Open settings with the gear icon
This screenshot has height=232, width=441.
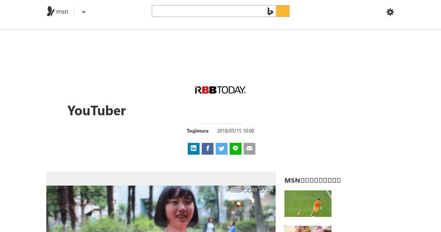point(390,12)
